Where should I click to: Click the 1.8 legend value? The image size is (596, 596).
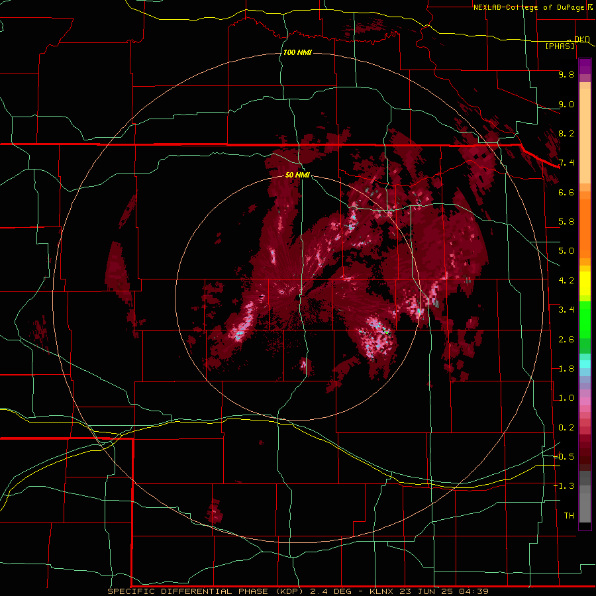pos(566,369)
